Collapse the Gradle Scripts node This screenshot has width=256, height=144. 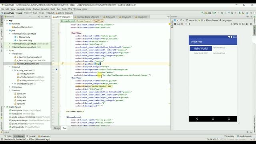tap(4, 107)
